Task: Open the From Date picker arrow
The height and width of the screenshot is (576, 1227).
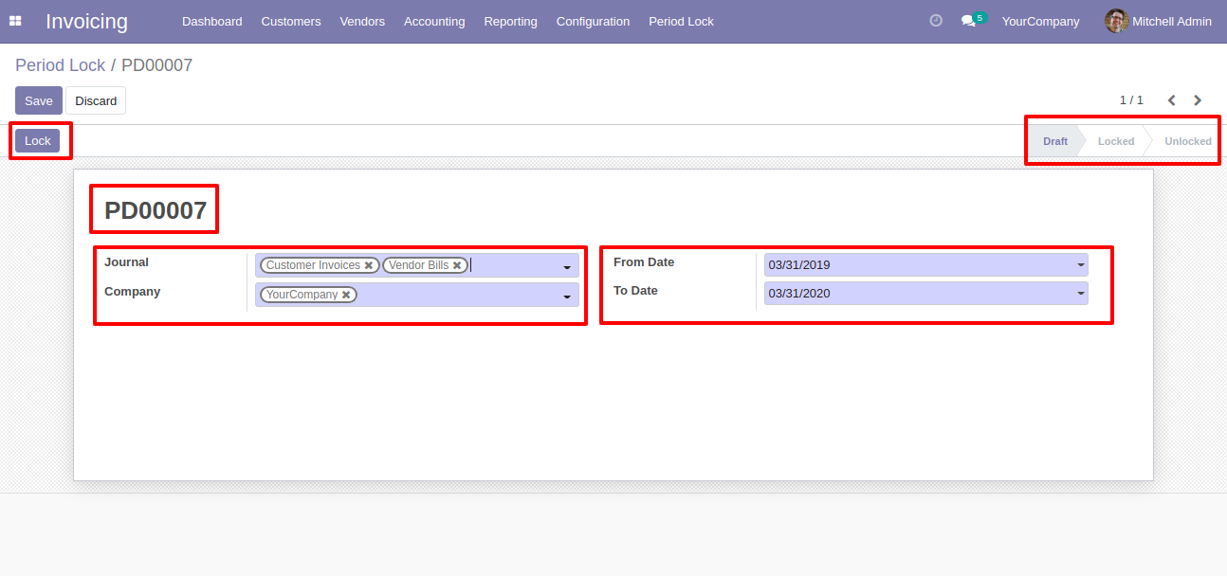Action: point(1081,265)
